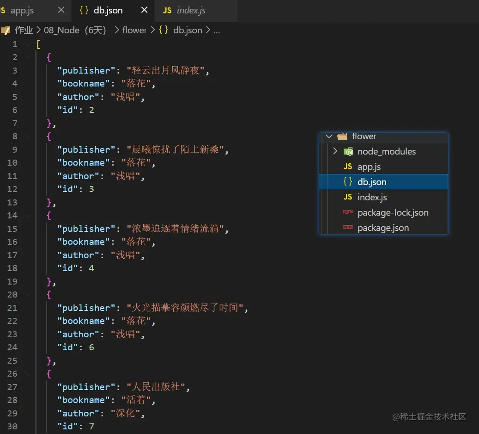Click the id value 4 on line 18
This screenshot has width=479, height=434.
pyautogui.click(x=91, y=268)
